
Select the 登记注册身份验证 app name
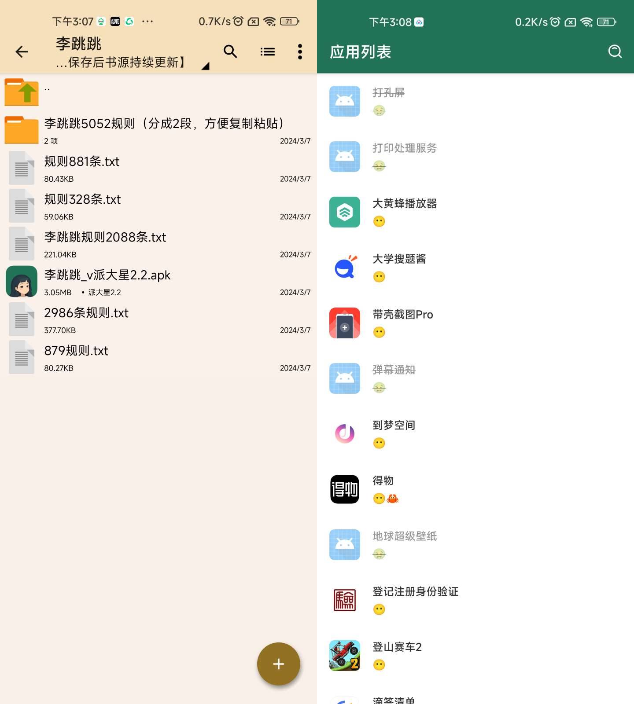coord(416,591)
